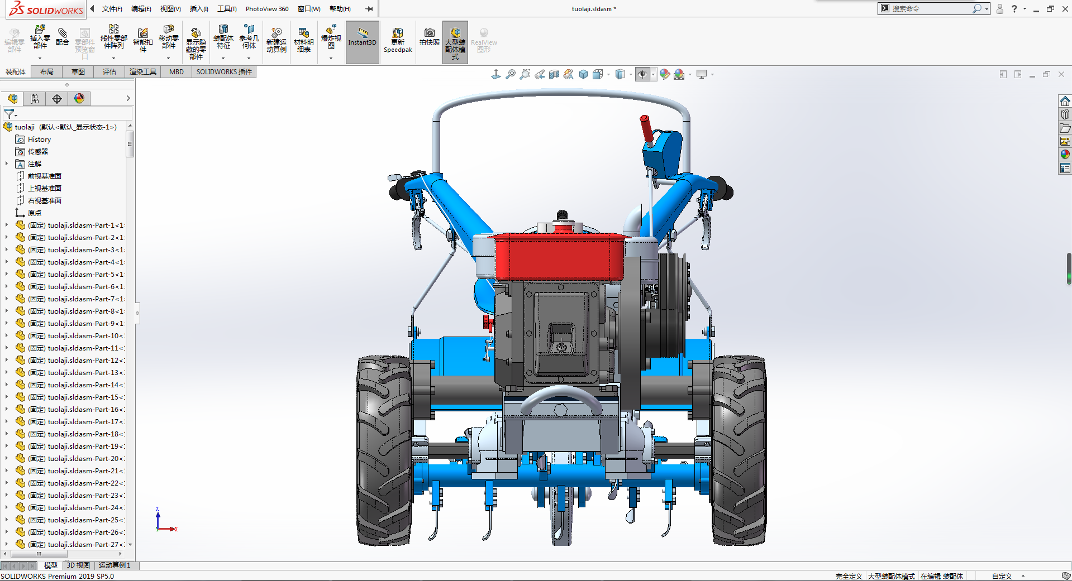
Task: Open the ConfigurationManager tab icon
Action: (35, 99)
